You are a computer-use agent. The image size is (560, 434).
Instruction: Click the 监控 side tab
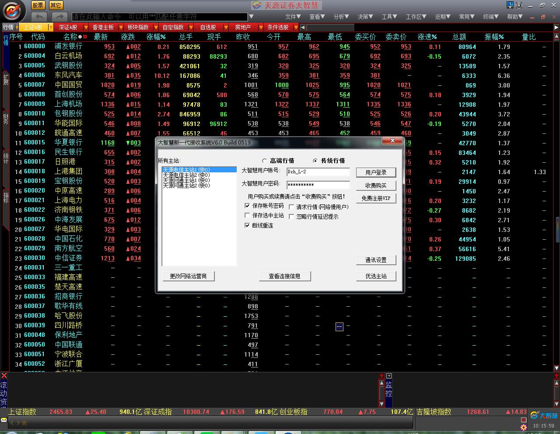pos(389,389)
